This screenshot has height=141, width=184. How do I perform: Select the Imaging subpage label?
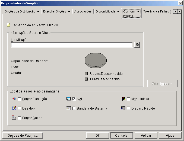click(x=128, y=16)
